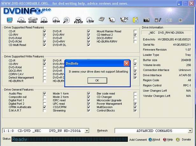Click the Ready status display bar
The image size is (196, 146).
[x=69, y=139]
